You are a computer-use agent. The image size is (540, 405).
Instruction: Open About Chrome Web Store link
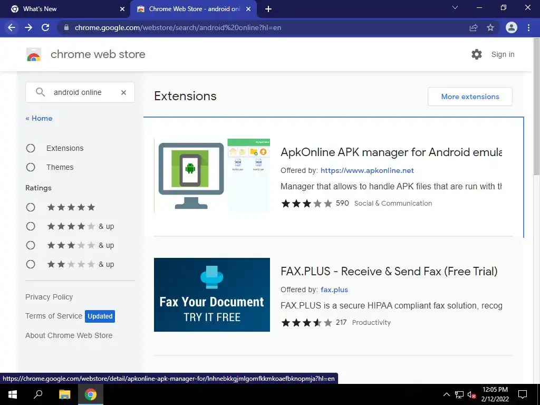click(x=69, y=335)
